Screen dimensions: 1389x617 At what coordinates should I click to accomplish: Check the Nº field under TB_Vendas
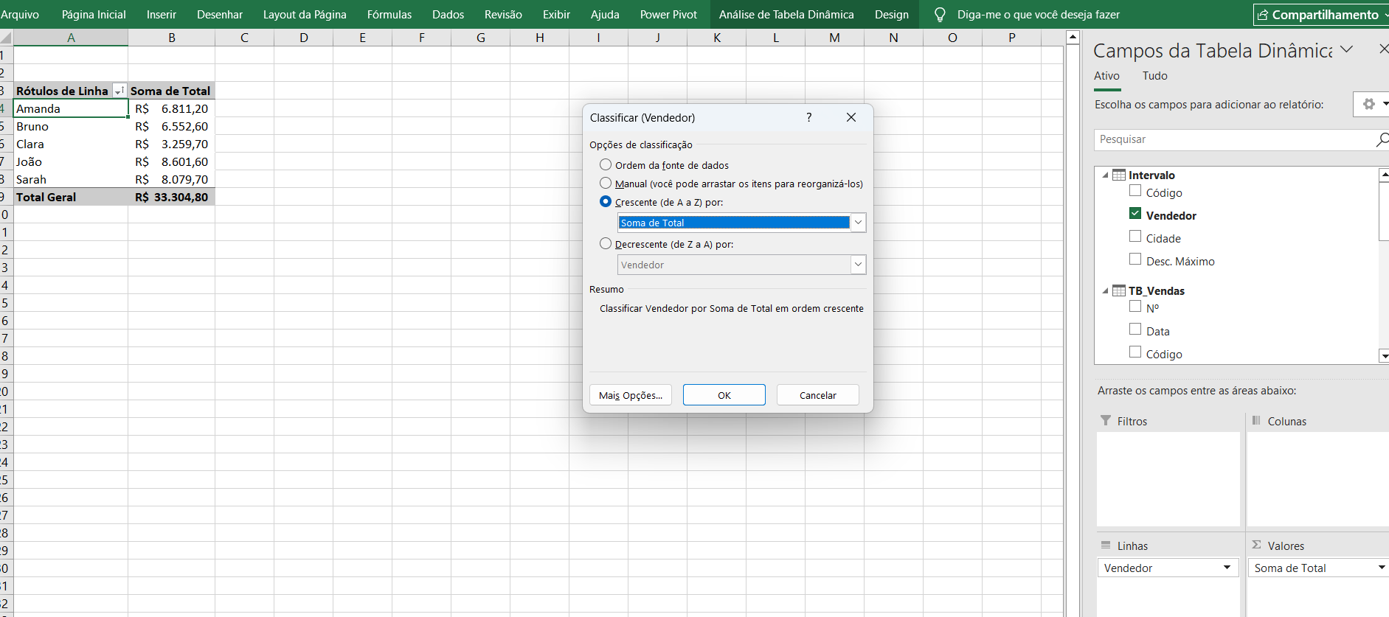pos(1135,306)
